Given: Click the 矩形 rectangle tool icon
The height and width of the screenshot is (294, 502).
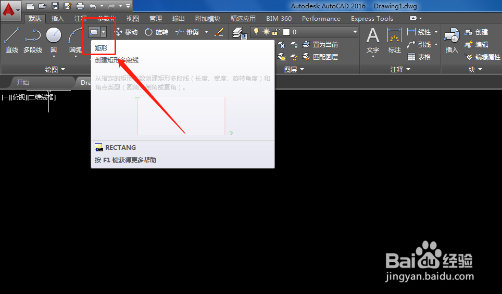Looking at the screenshot, I should 94,32.
